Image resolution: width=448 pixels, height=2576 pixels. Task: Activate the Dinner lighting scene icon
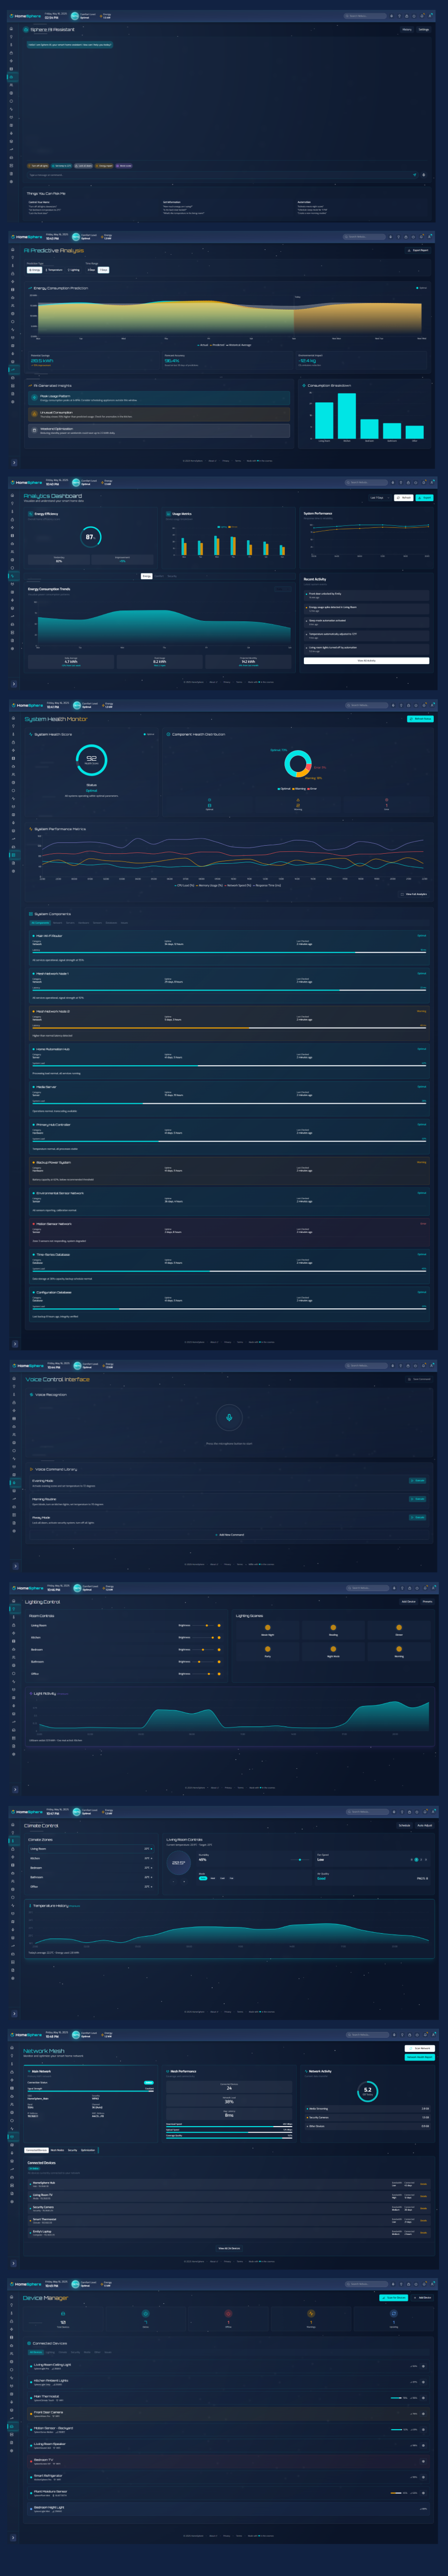tap(399, 1627)
